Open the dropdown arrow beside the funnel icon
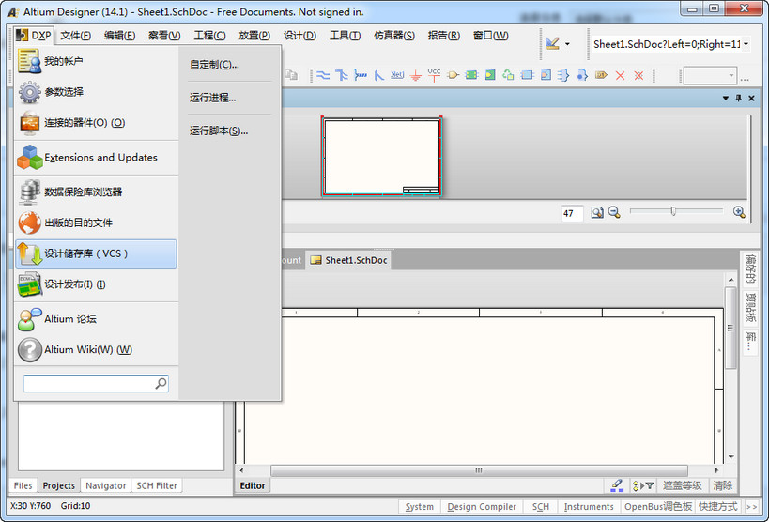Viewport: 769px width, 522px height. [642, 485]
